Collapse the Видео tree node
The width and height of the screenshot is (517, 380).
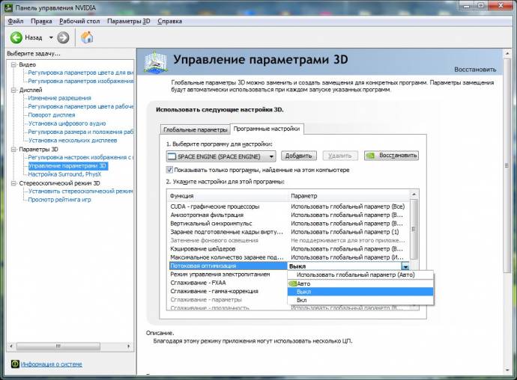click(13, 64)
